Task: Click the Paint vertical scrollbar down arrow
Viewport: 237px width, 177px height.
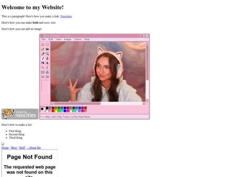Action: tap(147, 100)
